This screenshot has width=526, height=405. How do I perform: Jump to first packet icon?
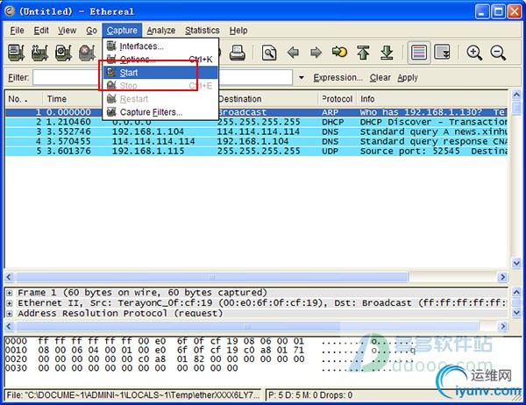click(x=363, y=53)
